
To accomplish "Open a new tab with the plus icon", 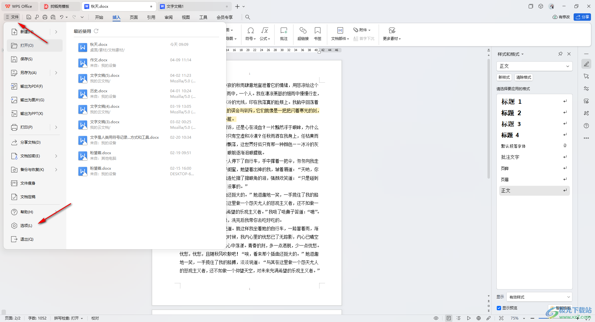I will tap(237, 6).
